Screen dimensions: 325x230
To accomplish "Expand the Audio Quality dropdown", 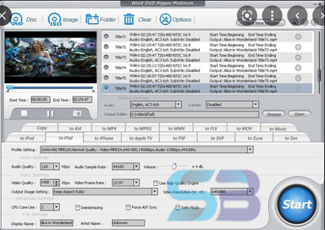I will 56,166.
